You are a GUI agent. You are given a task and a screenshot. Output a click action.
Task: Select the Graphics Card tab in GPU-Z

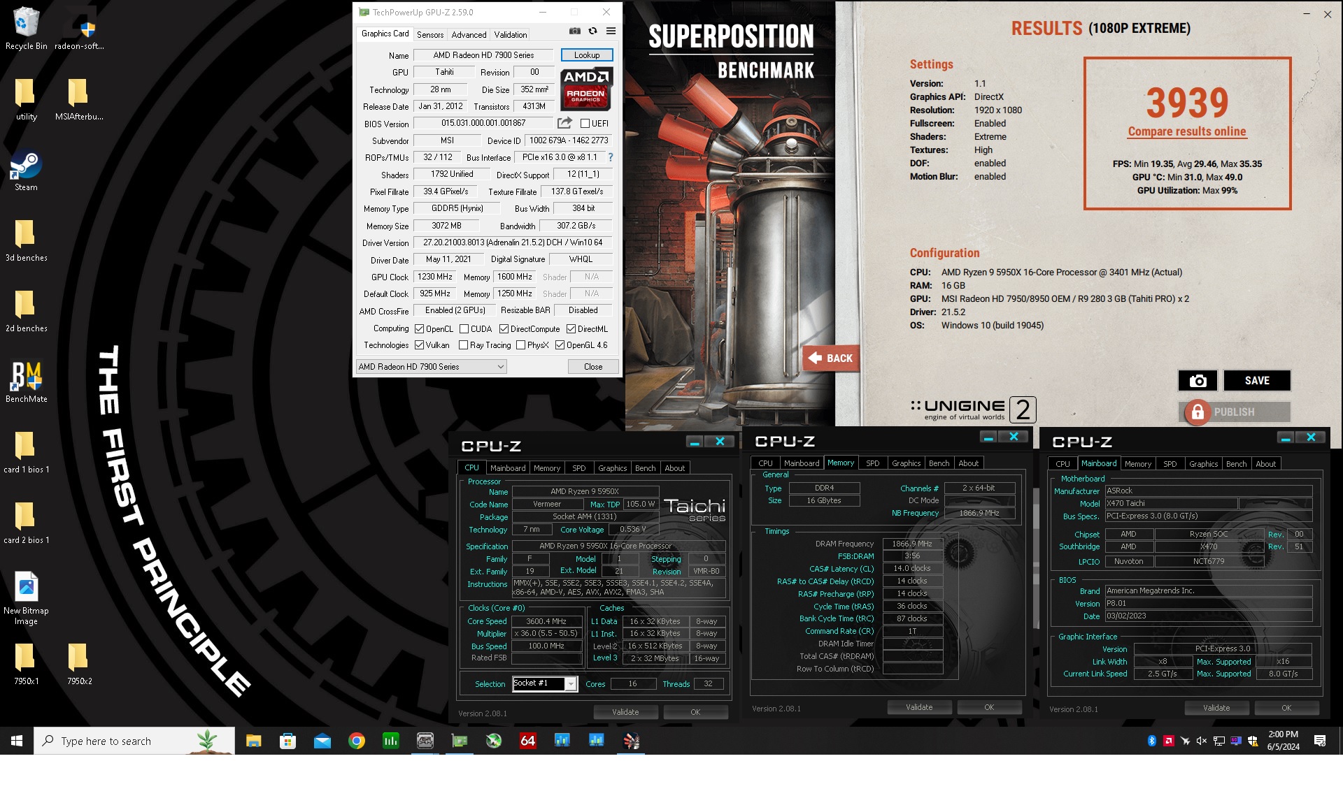tap(385, 34)
